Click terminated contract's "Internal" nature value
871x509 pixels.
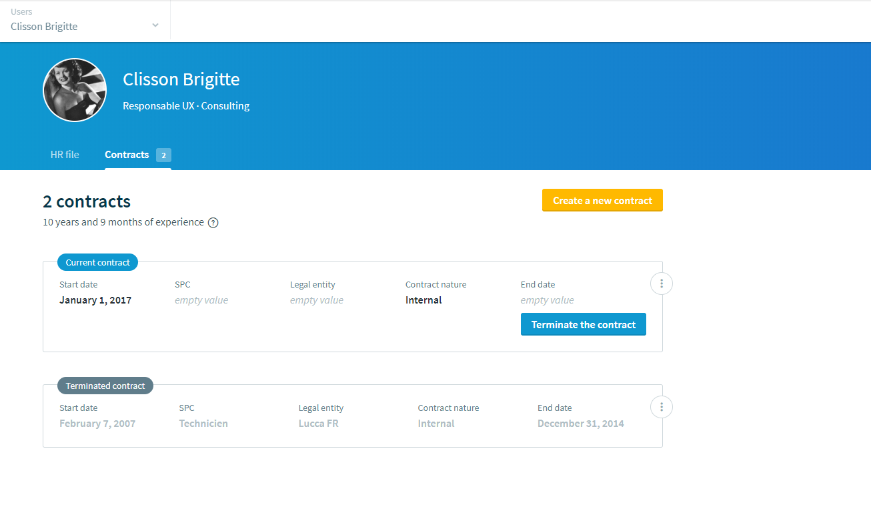click(436, 424)
